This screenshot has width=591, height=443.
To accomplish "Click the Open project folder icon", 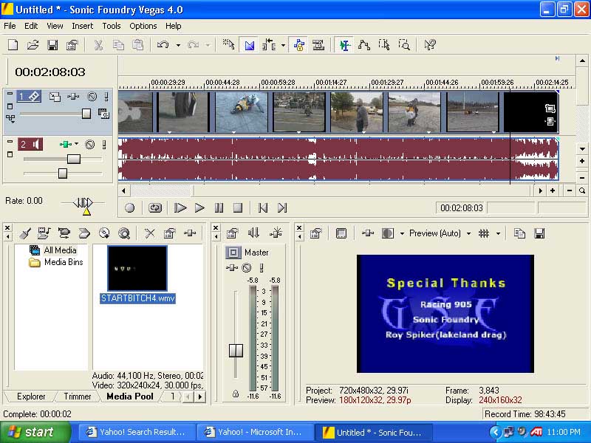I will pos(33,45).
